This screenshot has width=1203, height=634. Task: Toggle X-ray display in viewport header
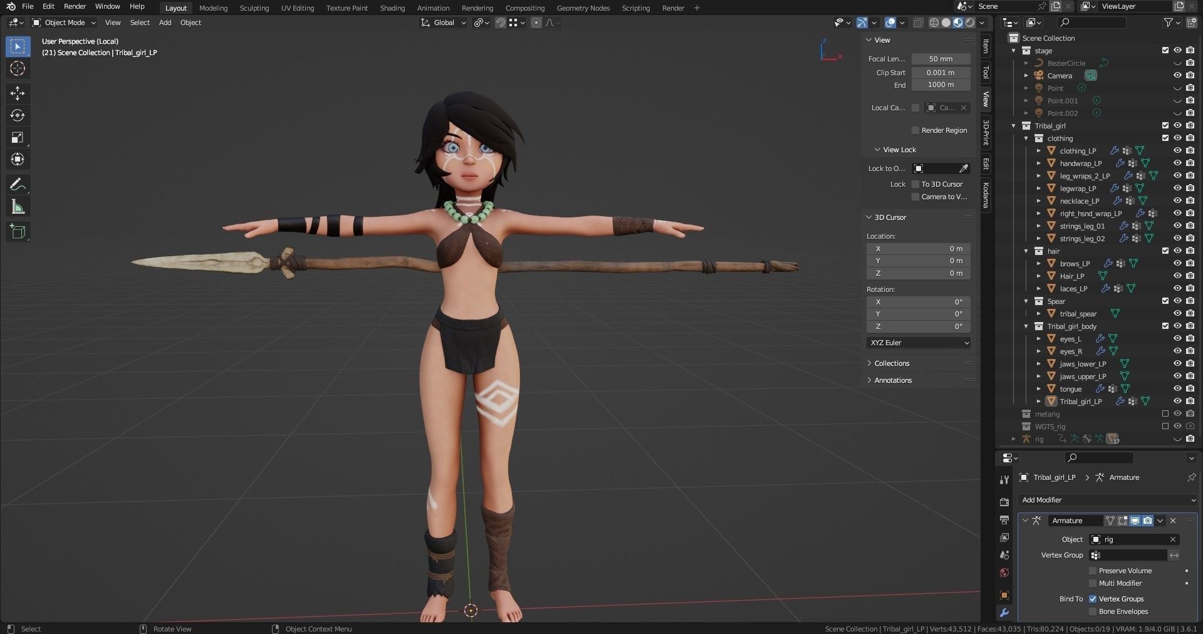(x=918, y=23)
